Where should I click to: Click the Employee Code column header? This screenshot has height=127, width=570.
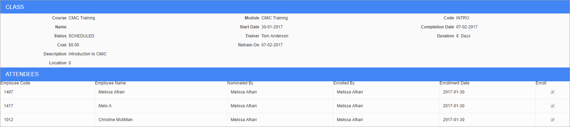[15, 83]
